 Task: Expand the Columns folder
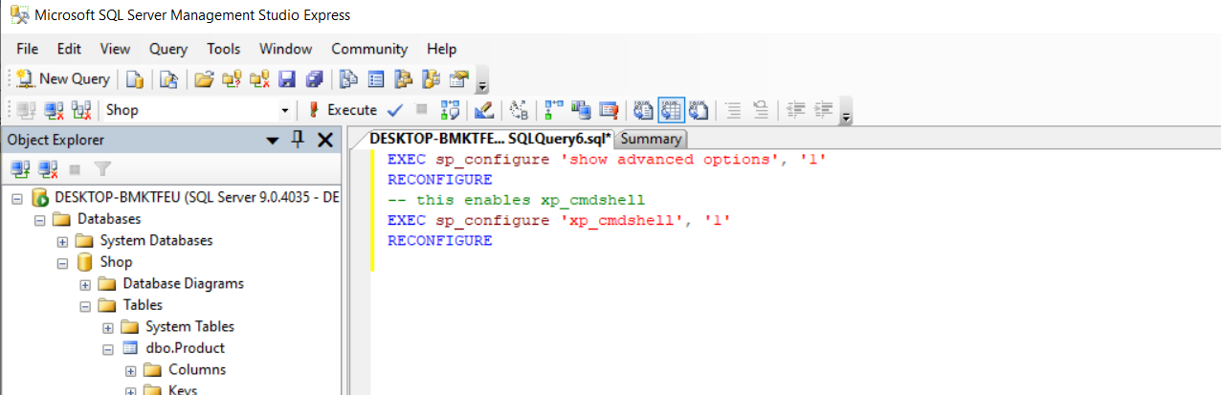click(x=132, y=370)
